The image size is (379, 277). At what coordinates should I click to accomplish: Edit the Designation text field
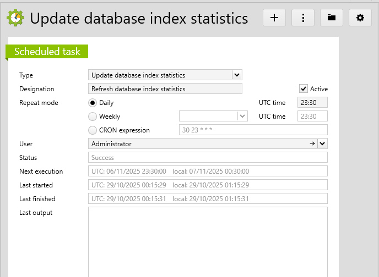click(165, 88)
